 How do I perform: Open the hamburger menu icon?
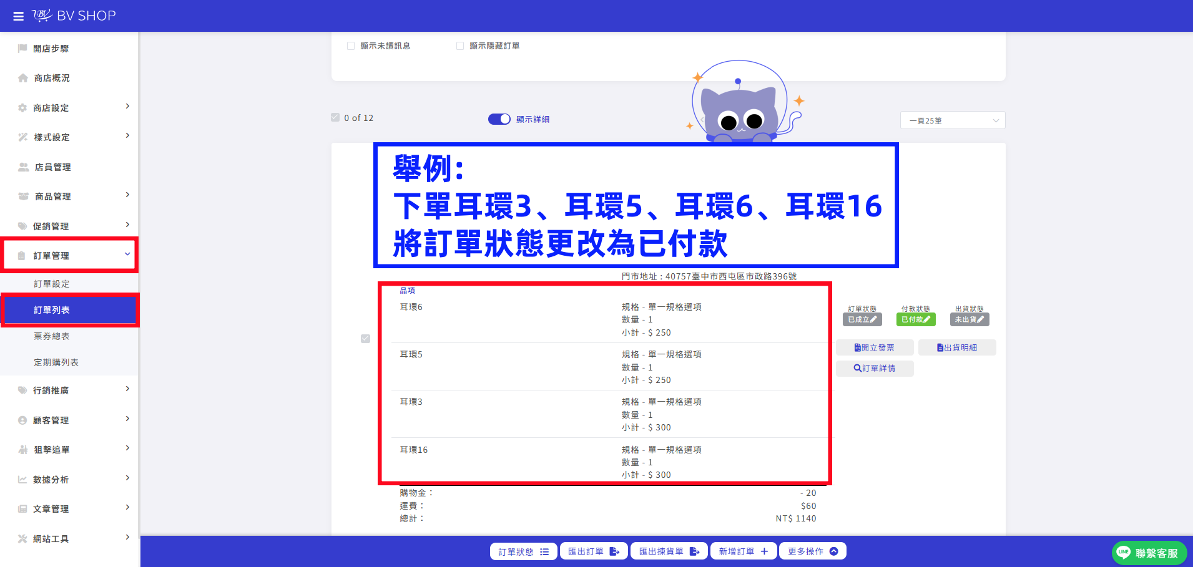[x=19, y=16]
